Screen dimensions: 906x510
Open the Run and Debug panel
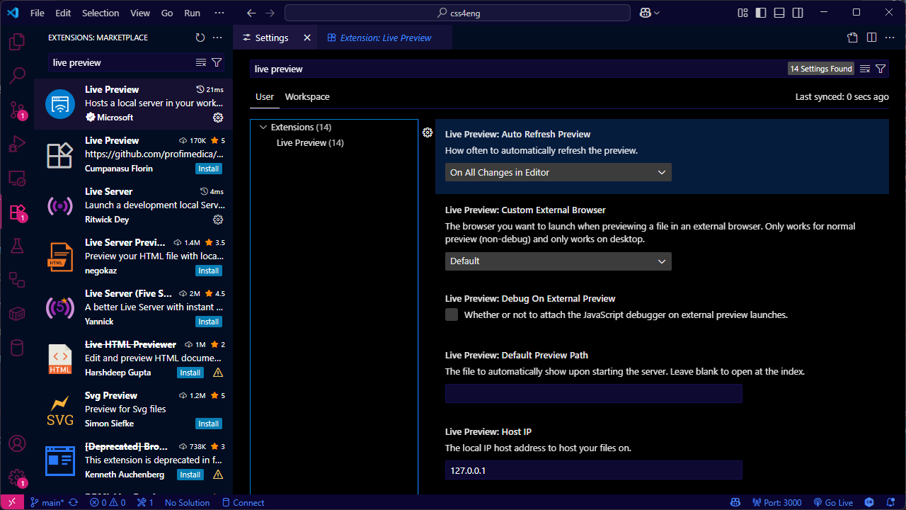[17, 144]
